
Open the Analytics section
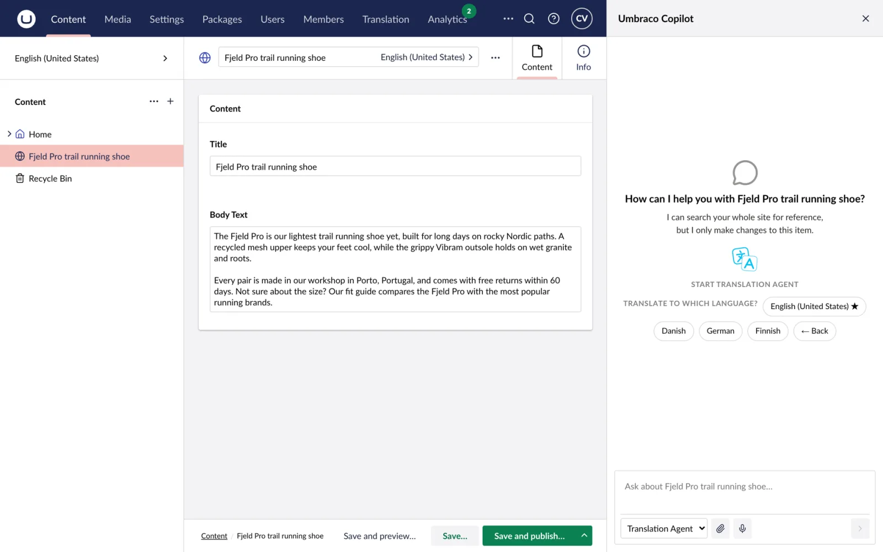448,19
